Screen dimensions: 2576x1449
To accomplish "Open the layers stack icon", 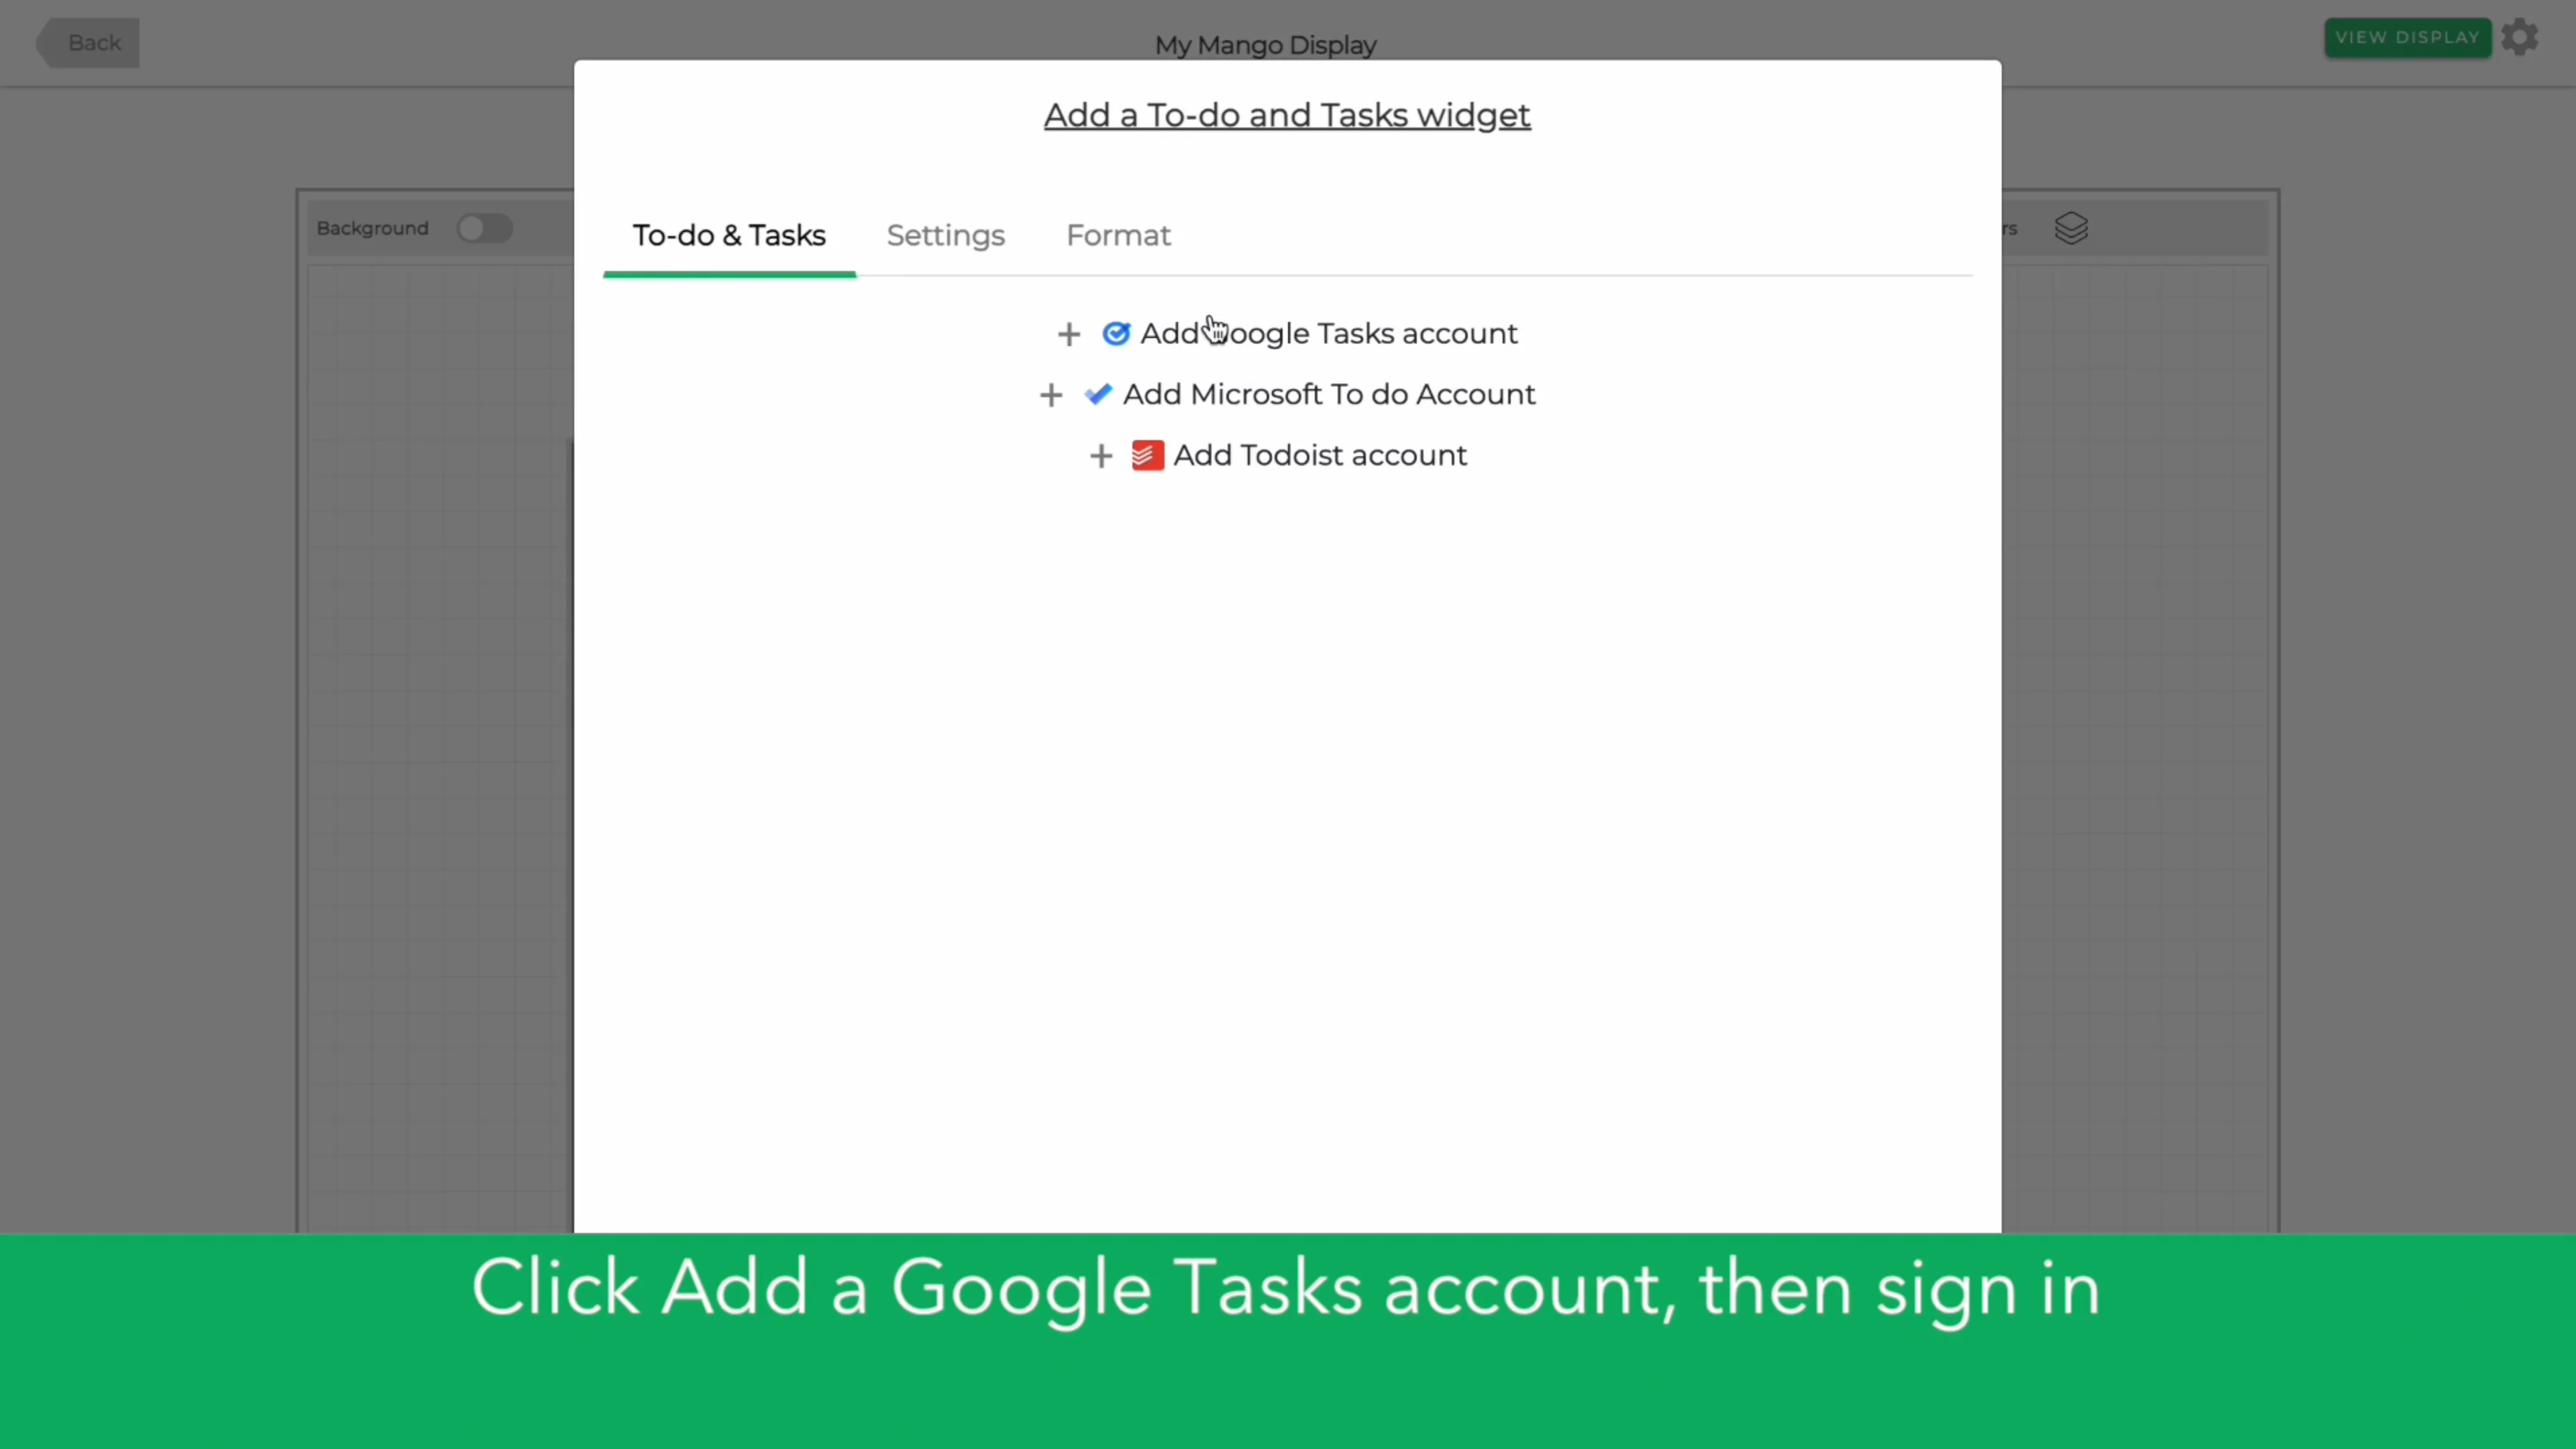I will coord(2070,229).
